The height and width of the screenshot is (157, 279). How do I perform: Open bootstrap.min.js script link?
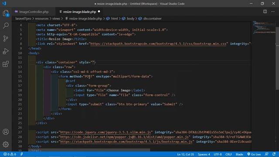(x=126, y=141)
